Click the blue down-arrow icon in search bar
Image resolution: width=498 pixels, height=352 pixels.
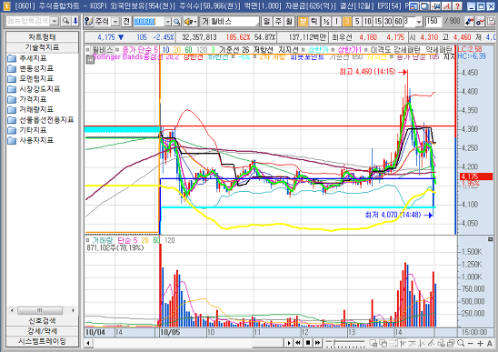[x=75, y=21]
